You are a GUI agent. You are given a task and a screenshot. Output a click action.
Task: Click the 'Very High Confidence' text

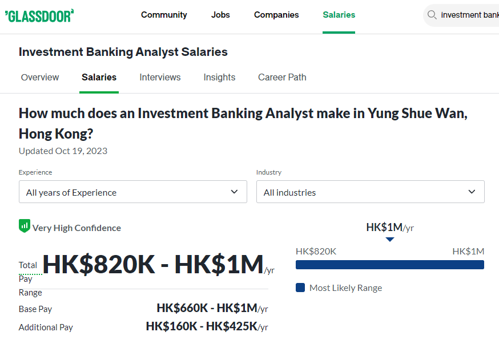[77, 228]
